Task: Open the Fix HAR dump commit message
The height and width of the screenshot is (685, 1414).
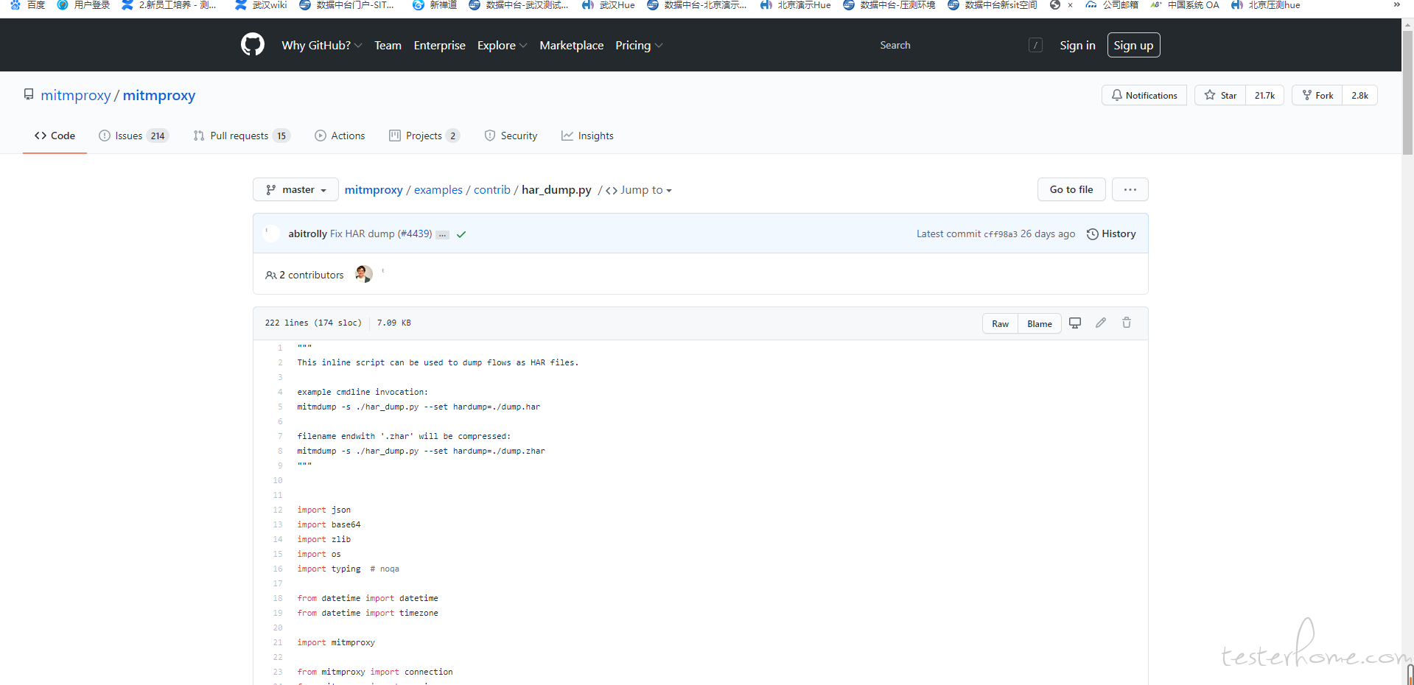Action: pyautogui.click(x=362, y=233)
